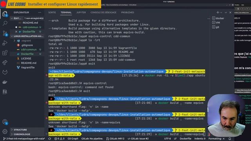Close the Dockerfile open editor
Image resolution: width=251 pixels, height=141 pixels.
click(16, 32)
